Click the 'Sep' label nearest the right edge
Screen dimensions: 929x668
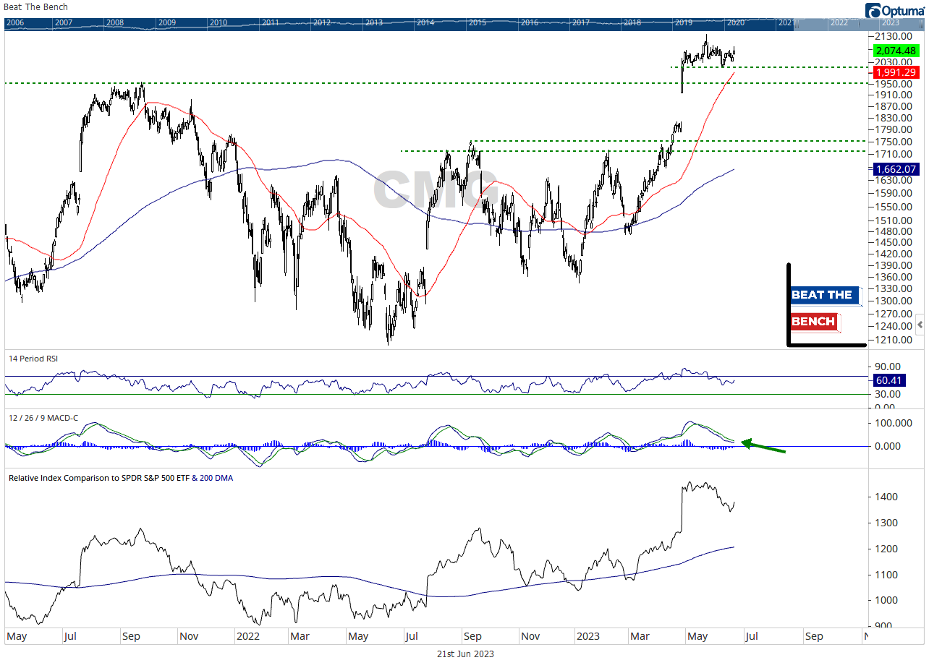point(814,637)
